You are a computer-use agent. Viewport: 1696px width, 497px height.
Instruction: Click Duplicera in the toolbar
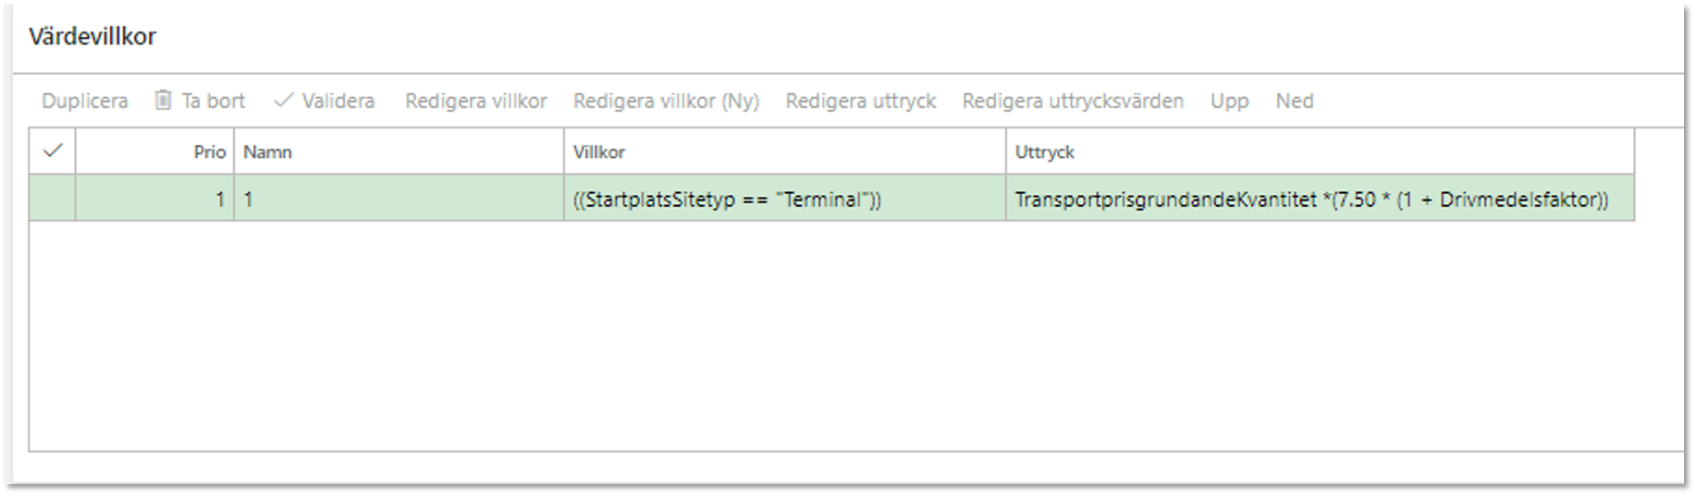pyautogui.click(x=85, y=101)
